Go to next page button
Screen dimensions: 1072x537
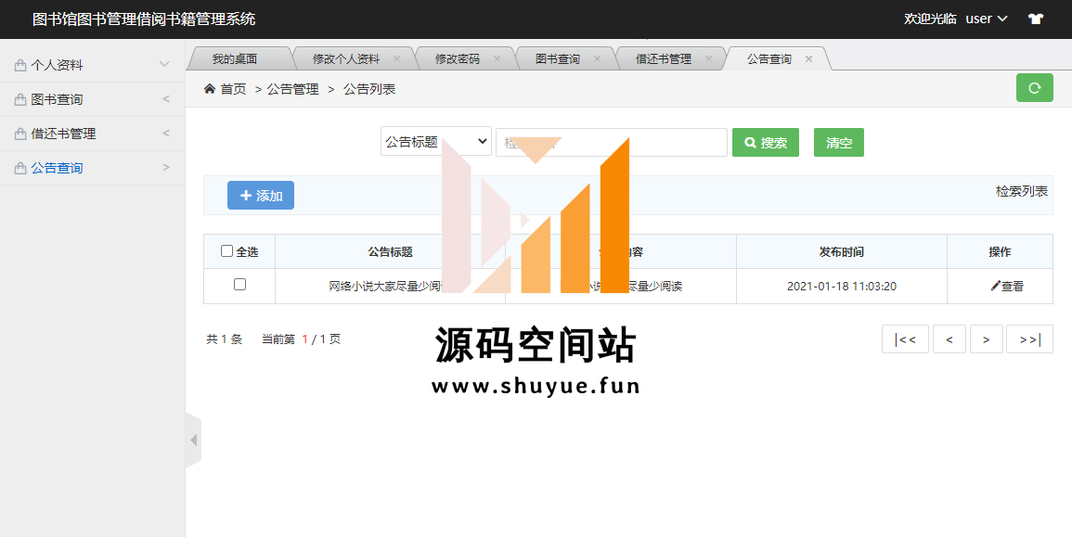click(x=986, y=339)
